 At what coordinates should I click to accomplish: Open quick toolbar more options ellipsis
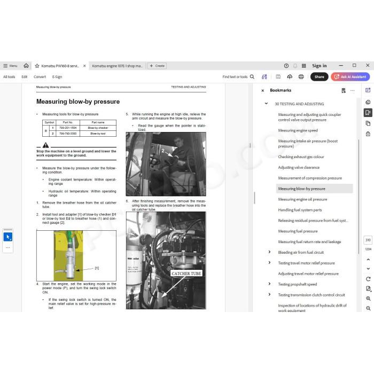pyautogui.click(x=8, y=247)
